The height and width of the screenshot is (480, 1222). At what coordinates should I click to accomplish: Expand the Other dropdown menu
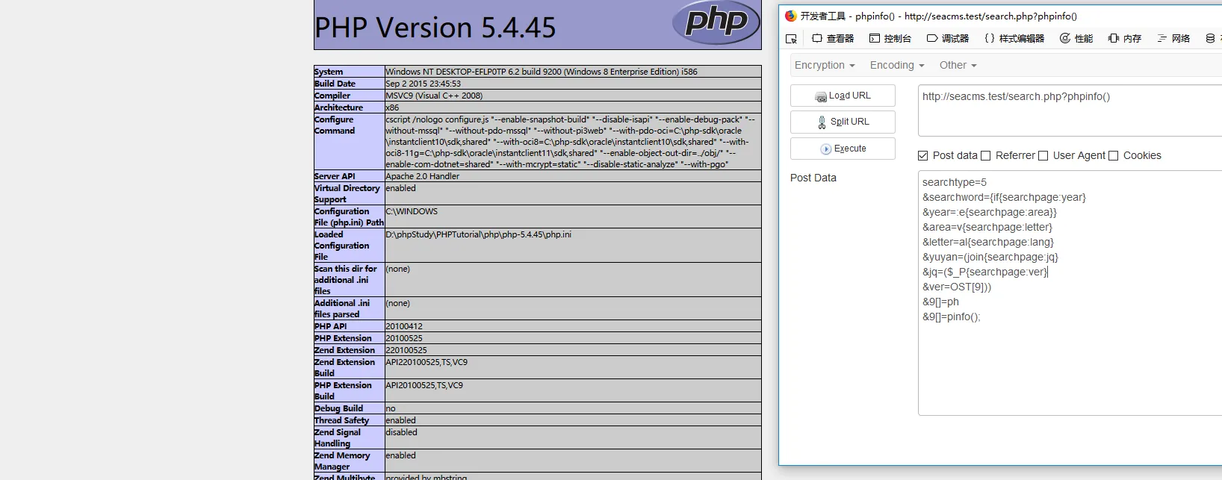958,66
